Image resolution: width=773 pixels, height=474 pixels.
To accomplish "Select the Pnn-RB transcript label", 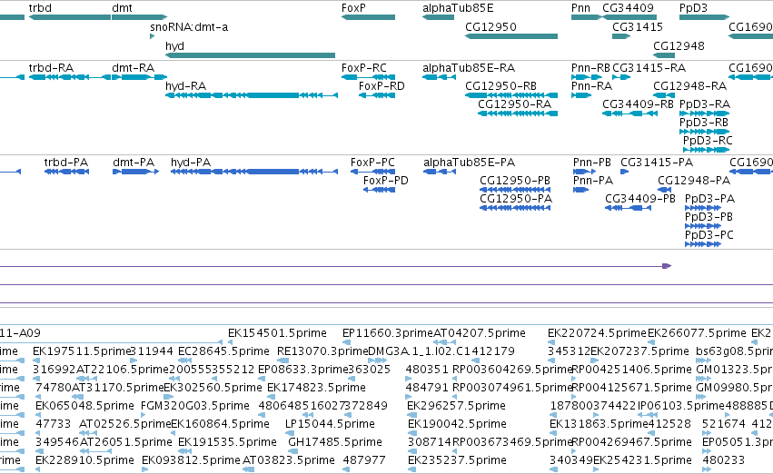I will pos(590,67).
